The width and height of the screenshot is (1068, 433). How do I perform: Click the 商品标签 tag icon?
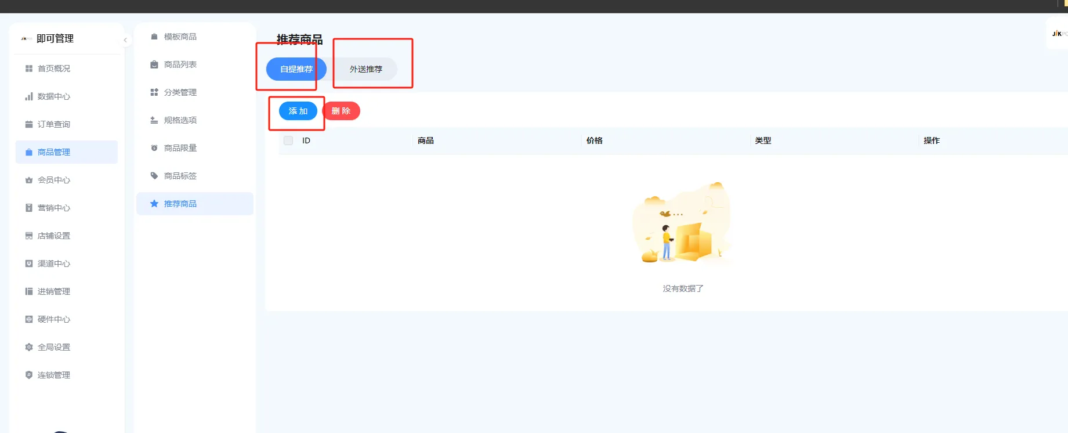pos(154,176)
